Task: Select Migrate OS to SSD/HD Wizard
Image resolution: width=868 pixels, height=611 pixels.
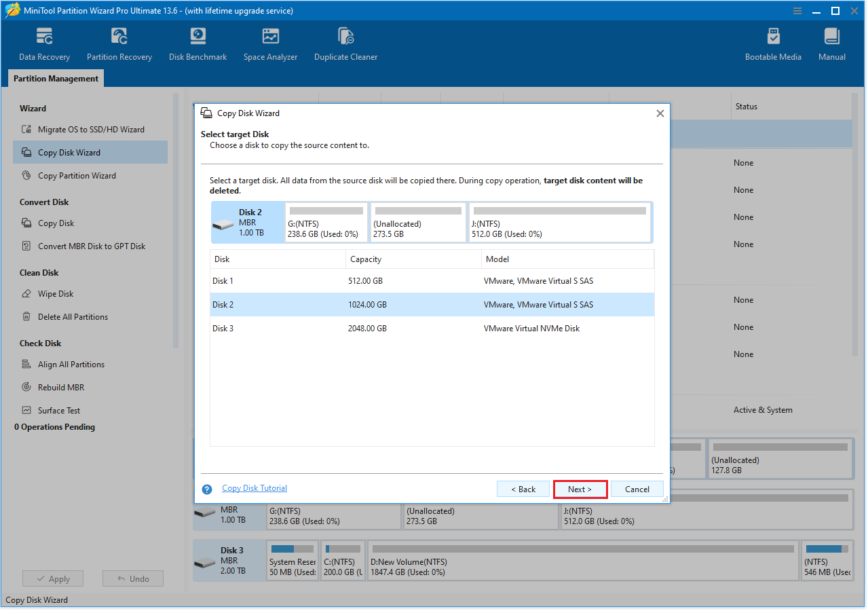Action: coord(91,130)
